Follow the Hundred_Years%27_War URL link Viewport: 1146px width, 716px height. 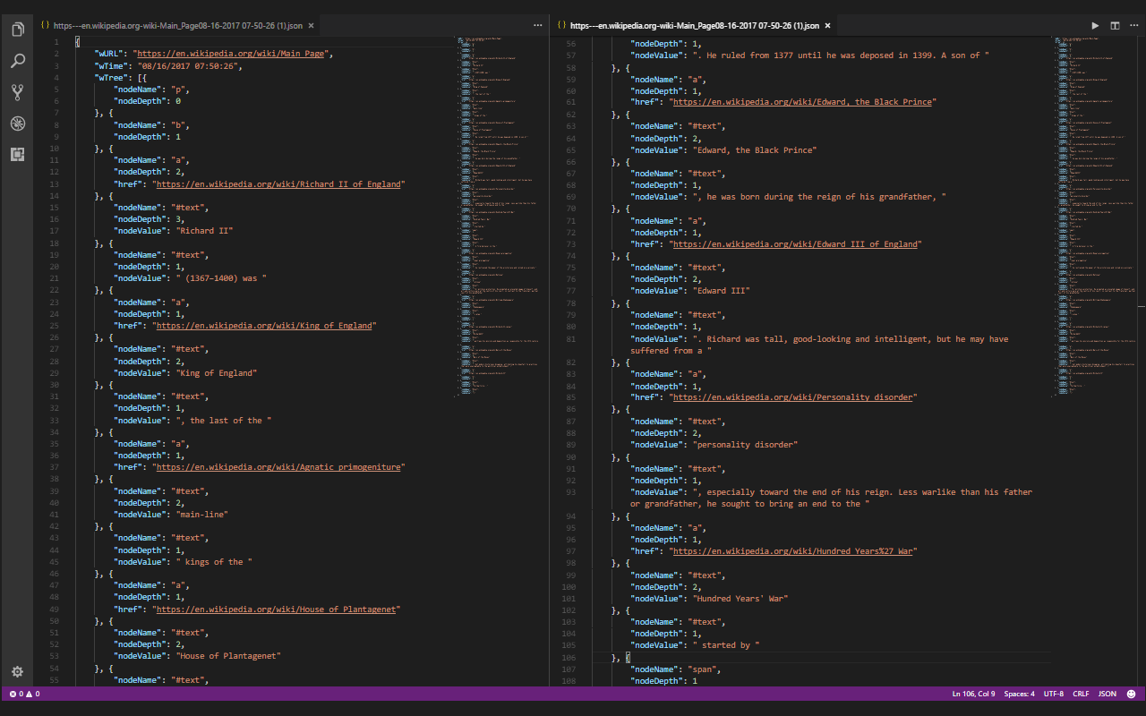pos(792,551)
